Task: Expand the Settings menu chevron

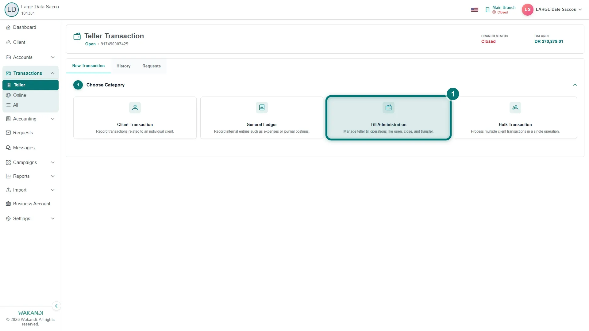Action: pyautogui.click(x=53, y=219)
